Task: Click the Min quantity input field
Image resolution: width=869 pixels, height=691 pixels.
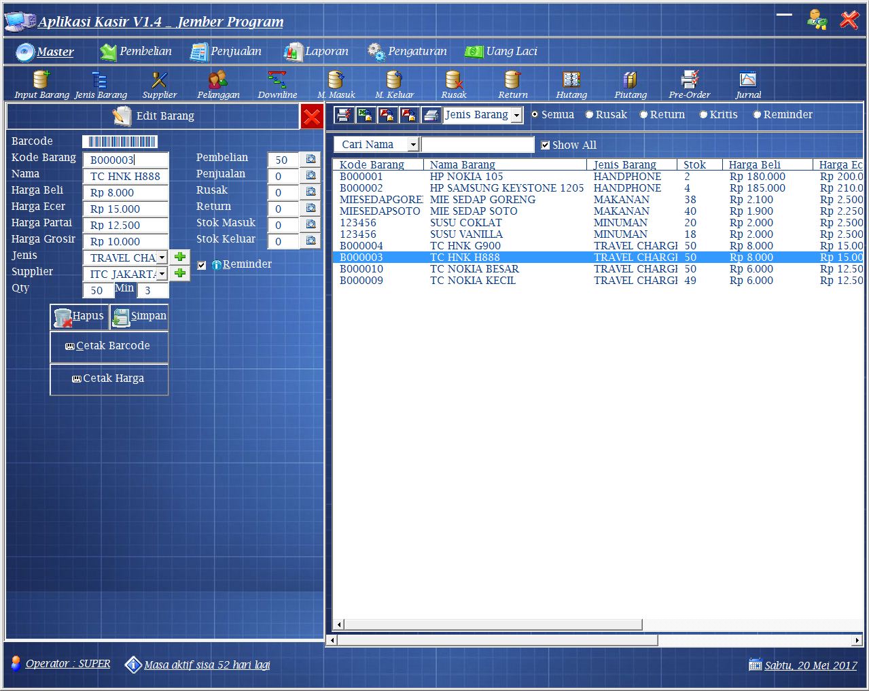Action: (153, 290)
